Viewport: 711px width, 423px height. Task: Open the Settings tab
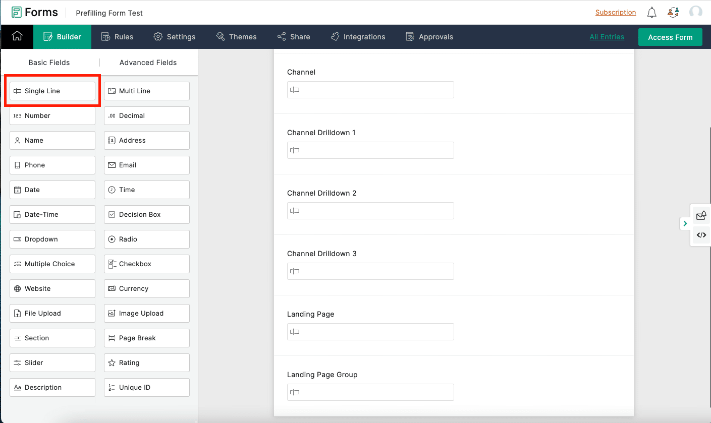pos(175,36)
